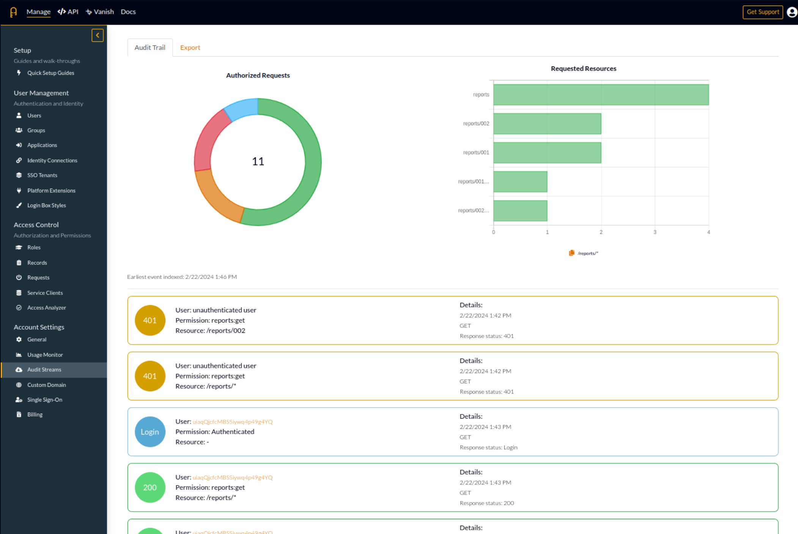The width and height of the screenshot is (798, 534).
Task: Collapse the left sidebar panel
Action: tap(98, 35)
